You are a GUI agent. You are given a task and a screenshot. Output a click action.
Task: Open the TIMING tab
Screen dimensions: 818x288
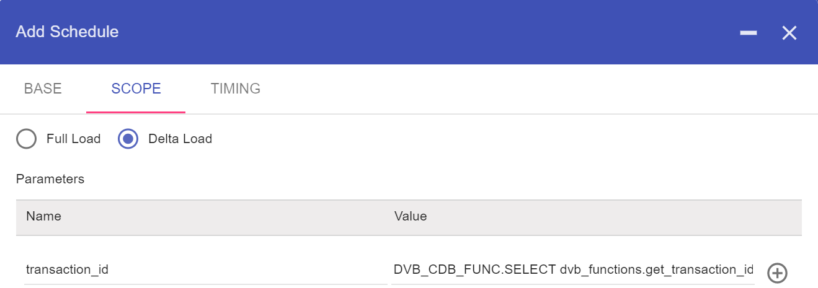coord(236,89)
